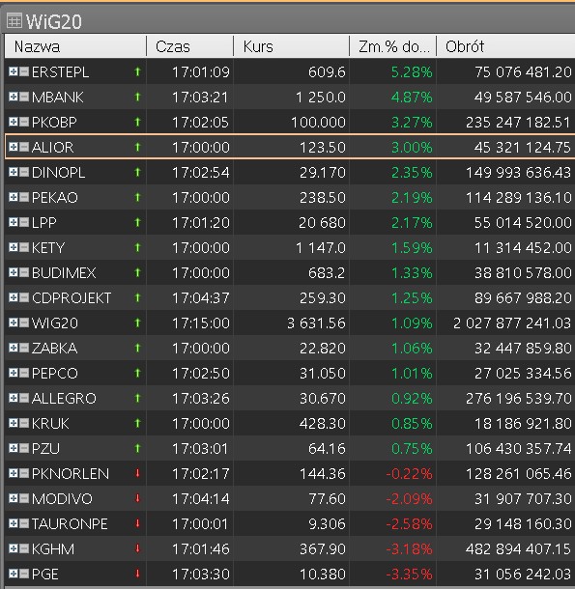Click the gray minus icon in the PEPCO row
575x589 pixels.
24,373
